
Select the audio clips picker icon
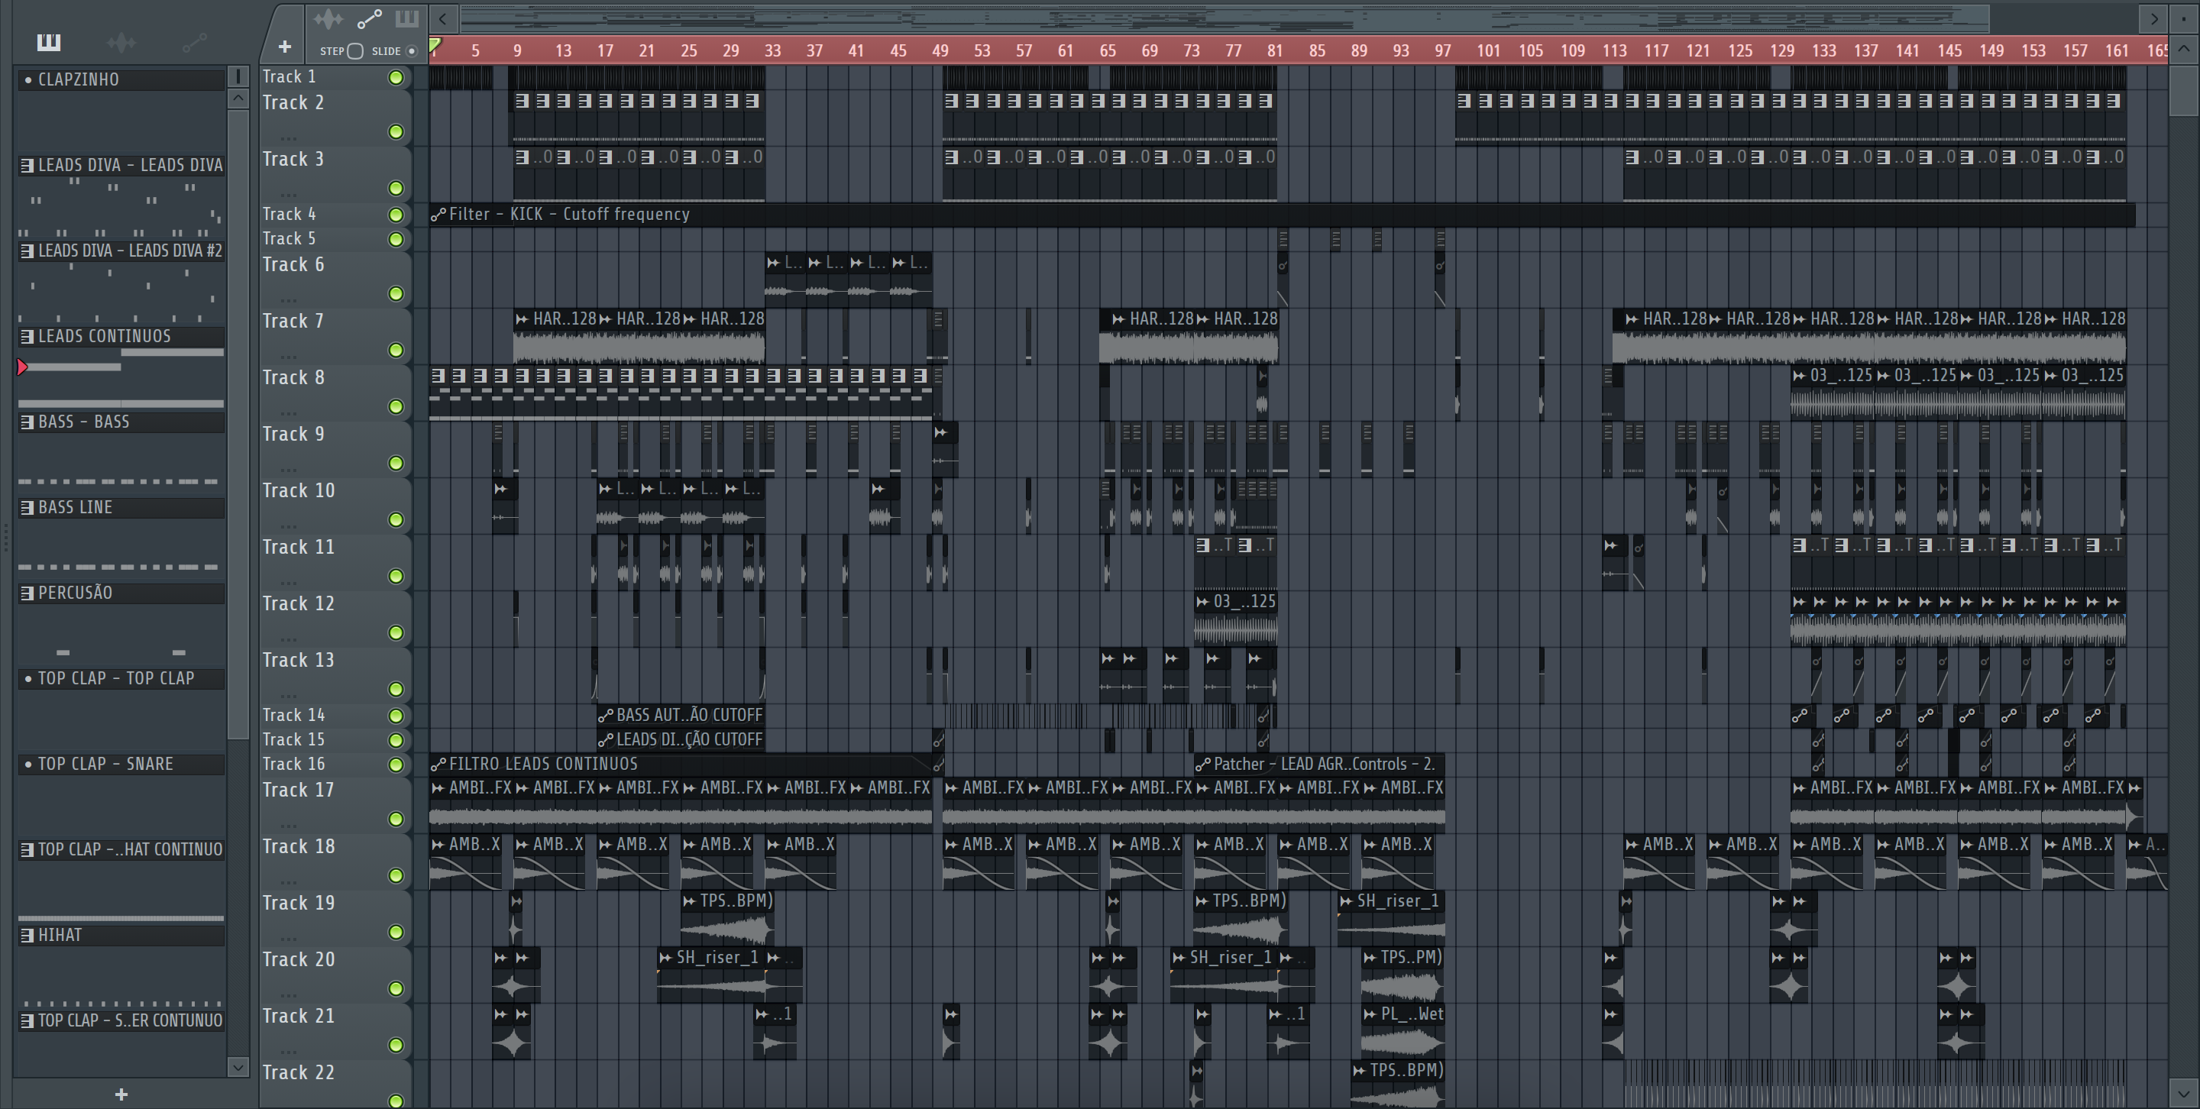tap(121, 42)
